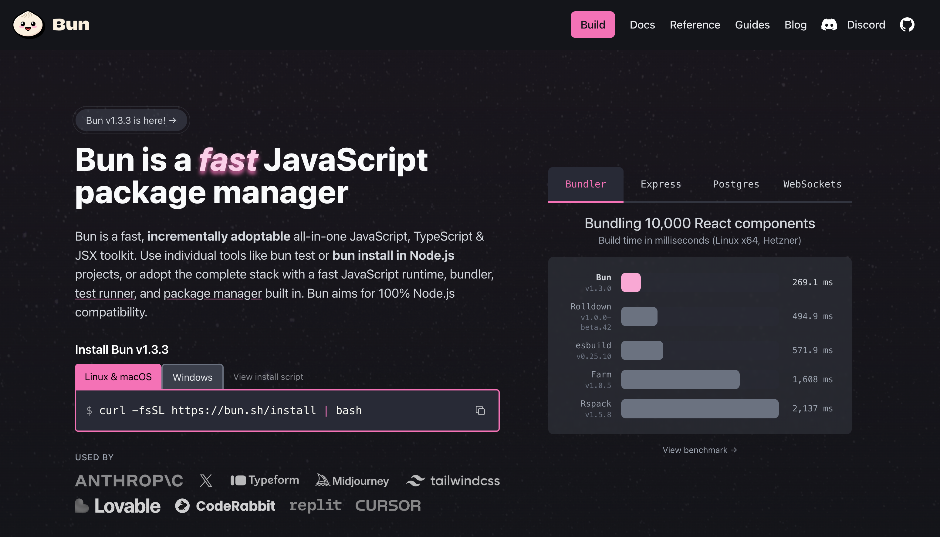
Task: Switch to the Windows install tab
Action: pos(192,377)
